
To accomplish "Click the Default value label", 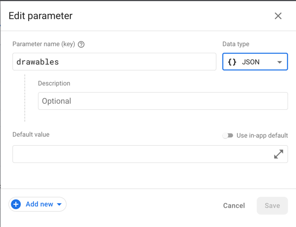I will coord(31,134).
